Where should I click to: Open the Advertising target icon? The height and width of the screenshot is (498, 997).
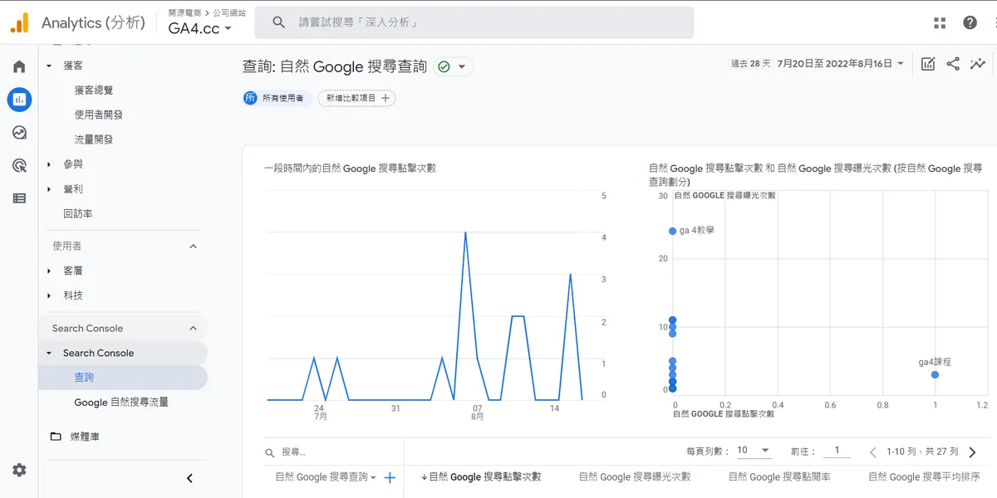(19, 166)
